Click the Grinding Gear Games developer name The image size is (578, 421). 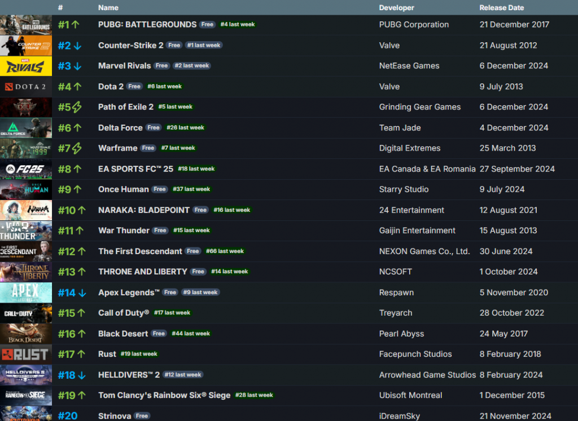point(420,107)
